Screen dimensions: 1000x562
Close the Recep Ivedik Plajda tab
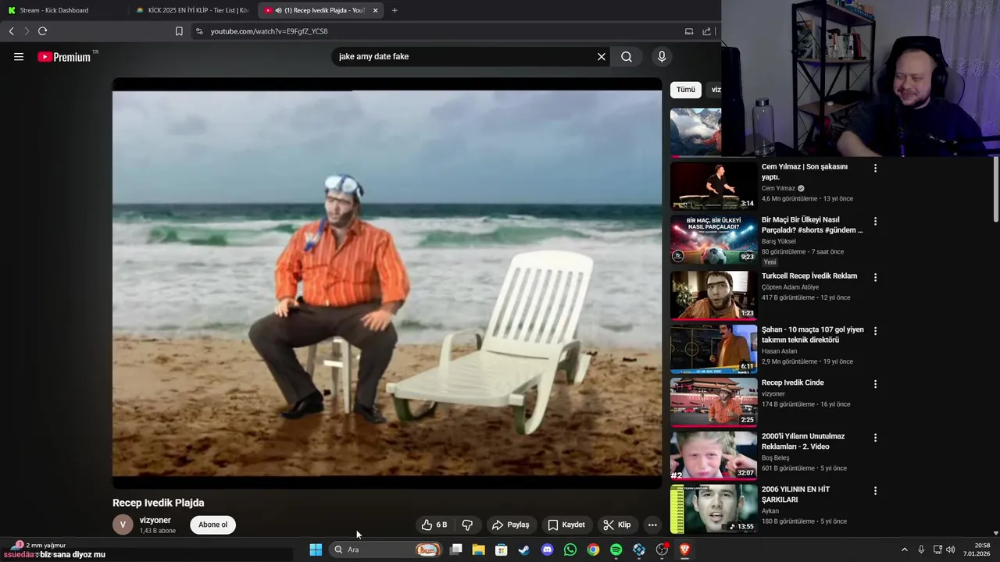pyautogui.click(x=376, y=10)
